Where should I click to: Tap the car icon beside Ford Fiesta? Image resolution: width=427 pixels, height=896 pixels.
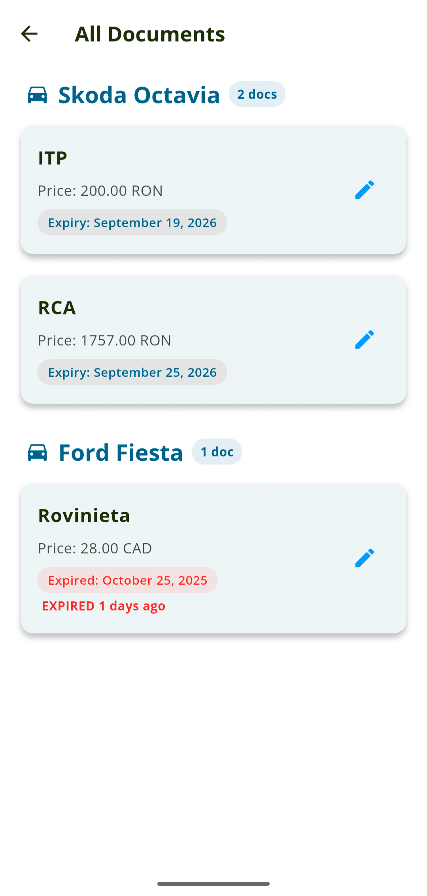pos(38,452)
